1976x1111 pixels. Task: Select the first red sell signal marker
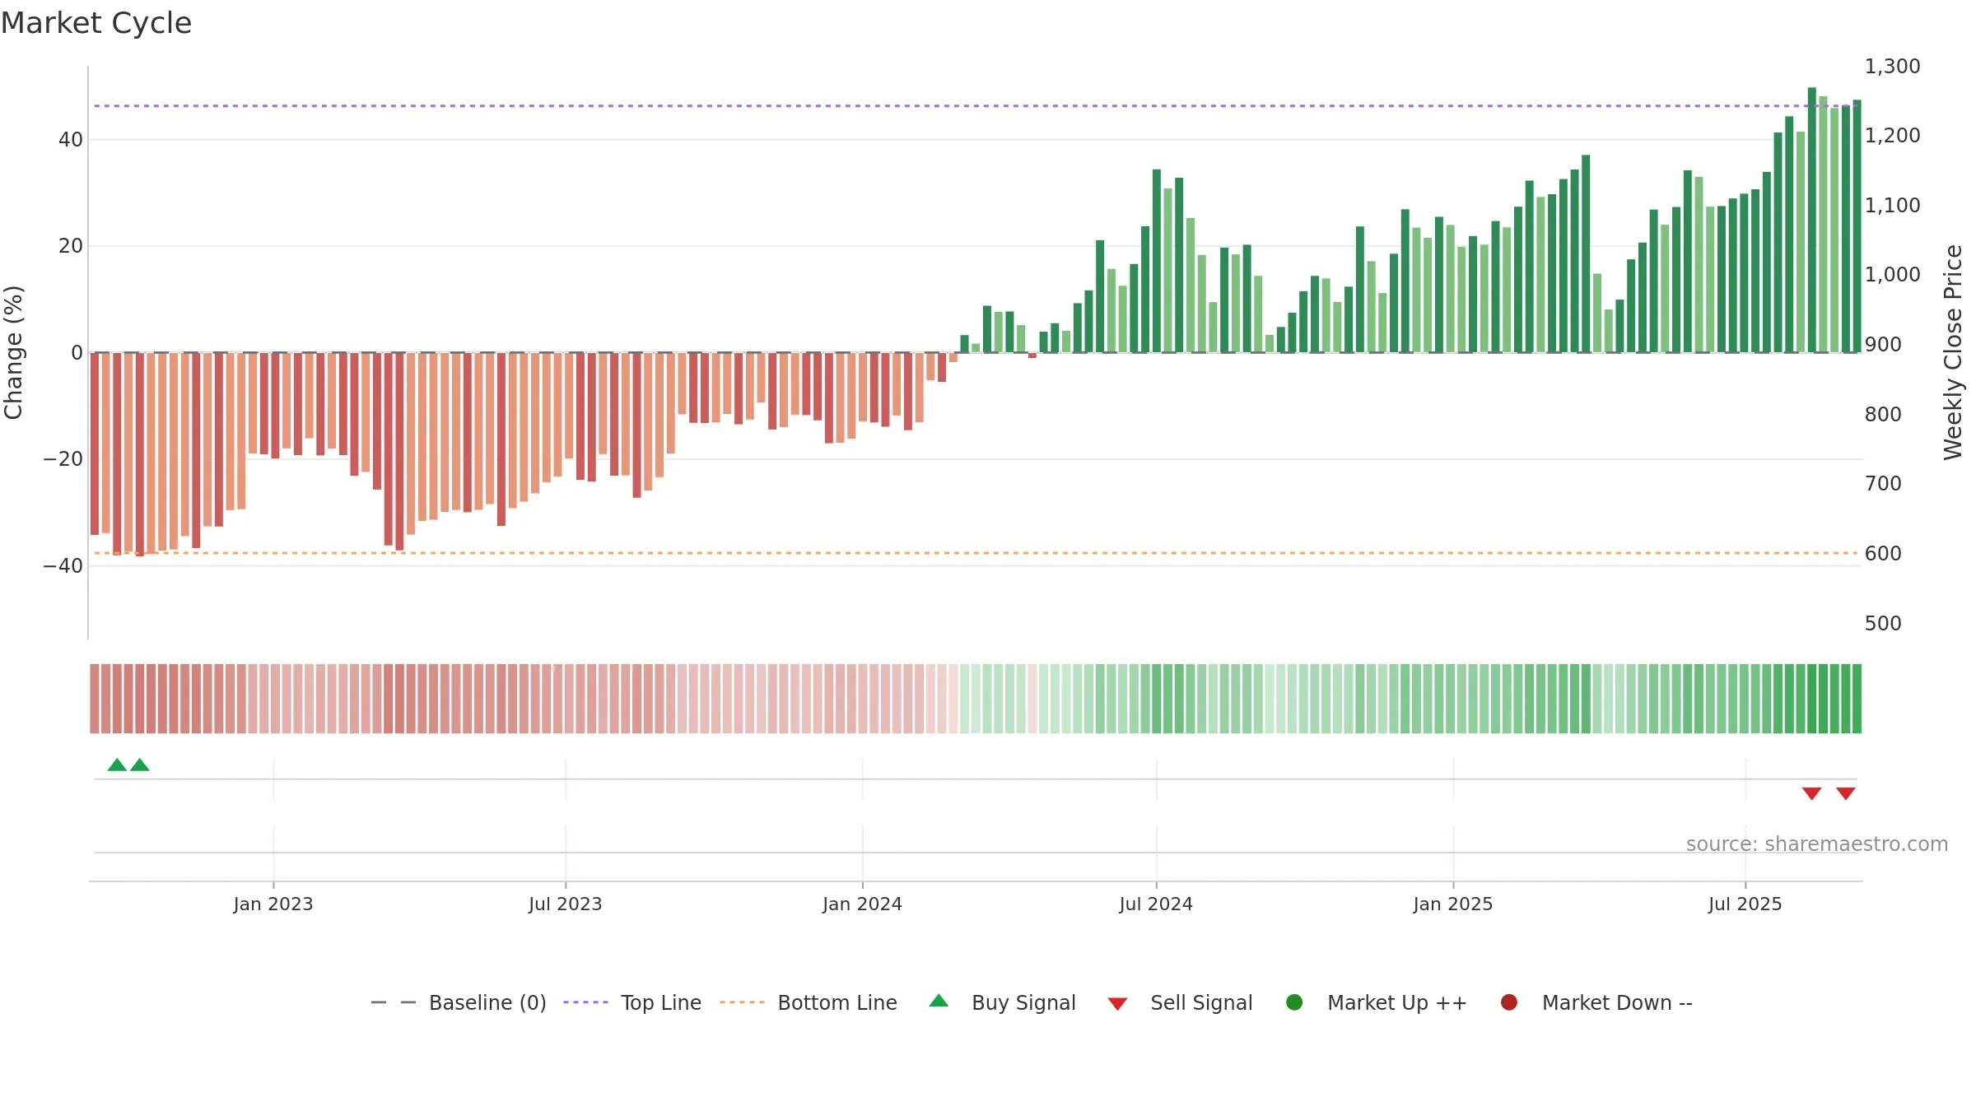pyautogui.click(x=1811, y=793)
